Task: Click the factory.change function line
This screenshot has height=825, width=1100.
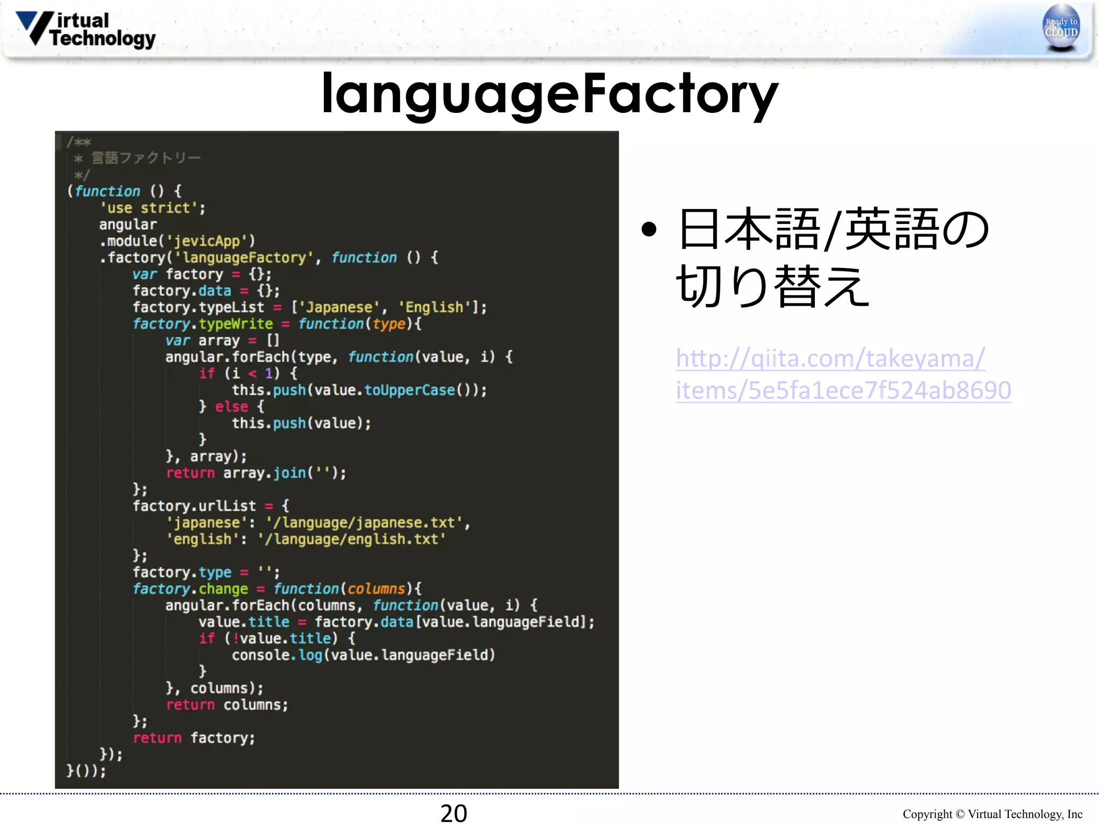Action: pos(277,589)
